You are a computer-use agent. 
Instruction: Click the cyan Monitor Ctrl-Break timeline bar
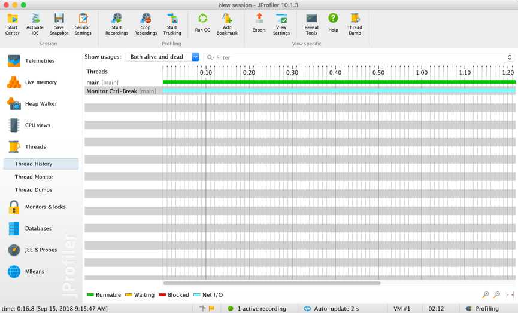339,91
